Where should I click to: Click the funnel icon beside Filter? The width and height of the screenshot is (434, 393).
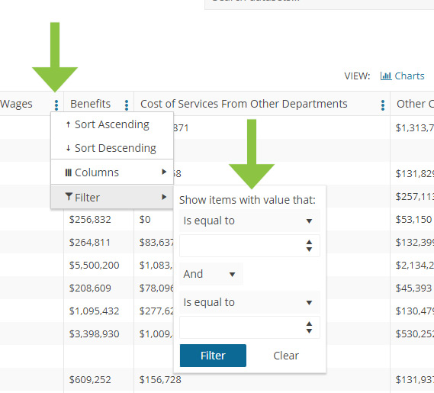click(x=69, y=197)
